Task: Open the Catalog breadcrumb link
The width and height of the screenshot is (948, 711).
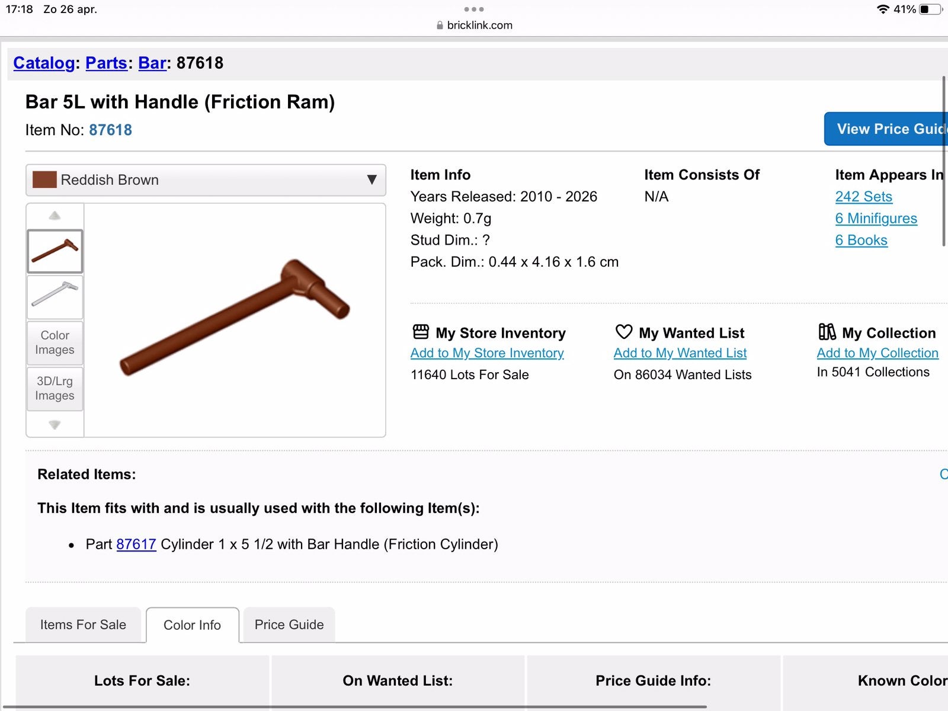Action: [x=44, y=63]
